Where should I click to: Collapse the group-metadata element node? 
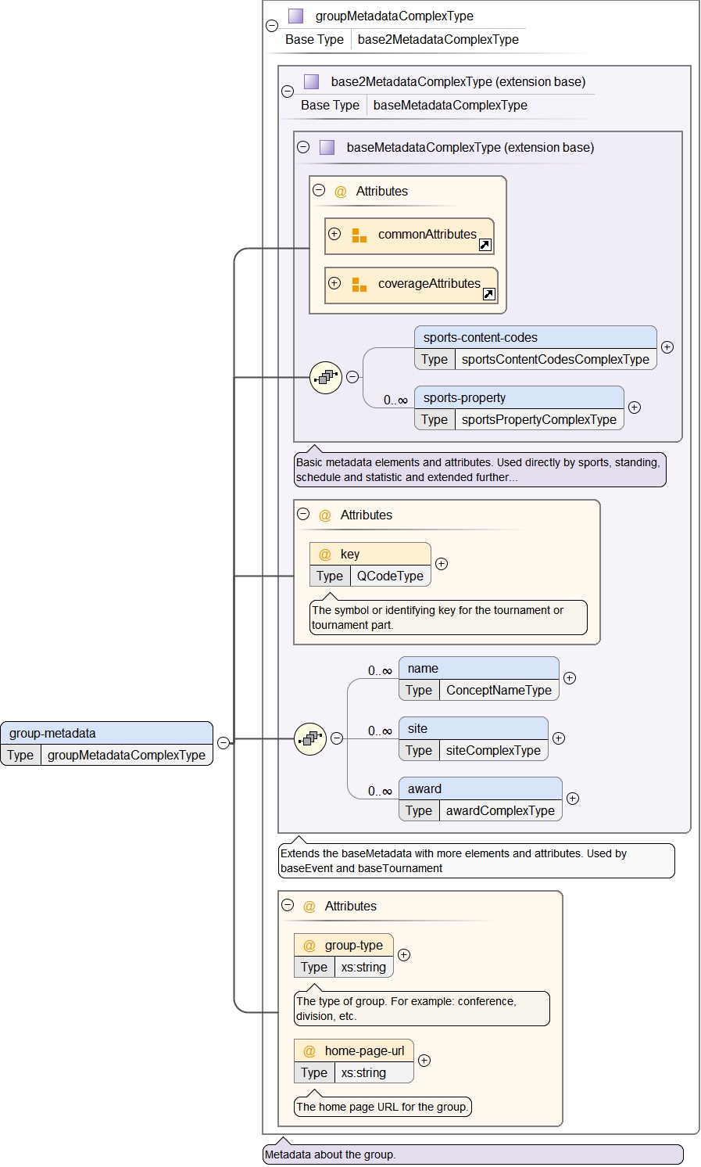click(224, 743)
